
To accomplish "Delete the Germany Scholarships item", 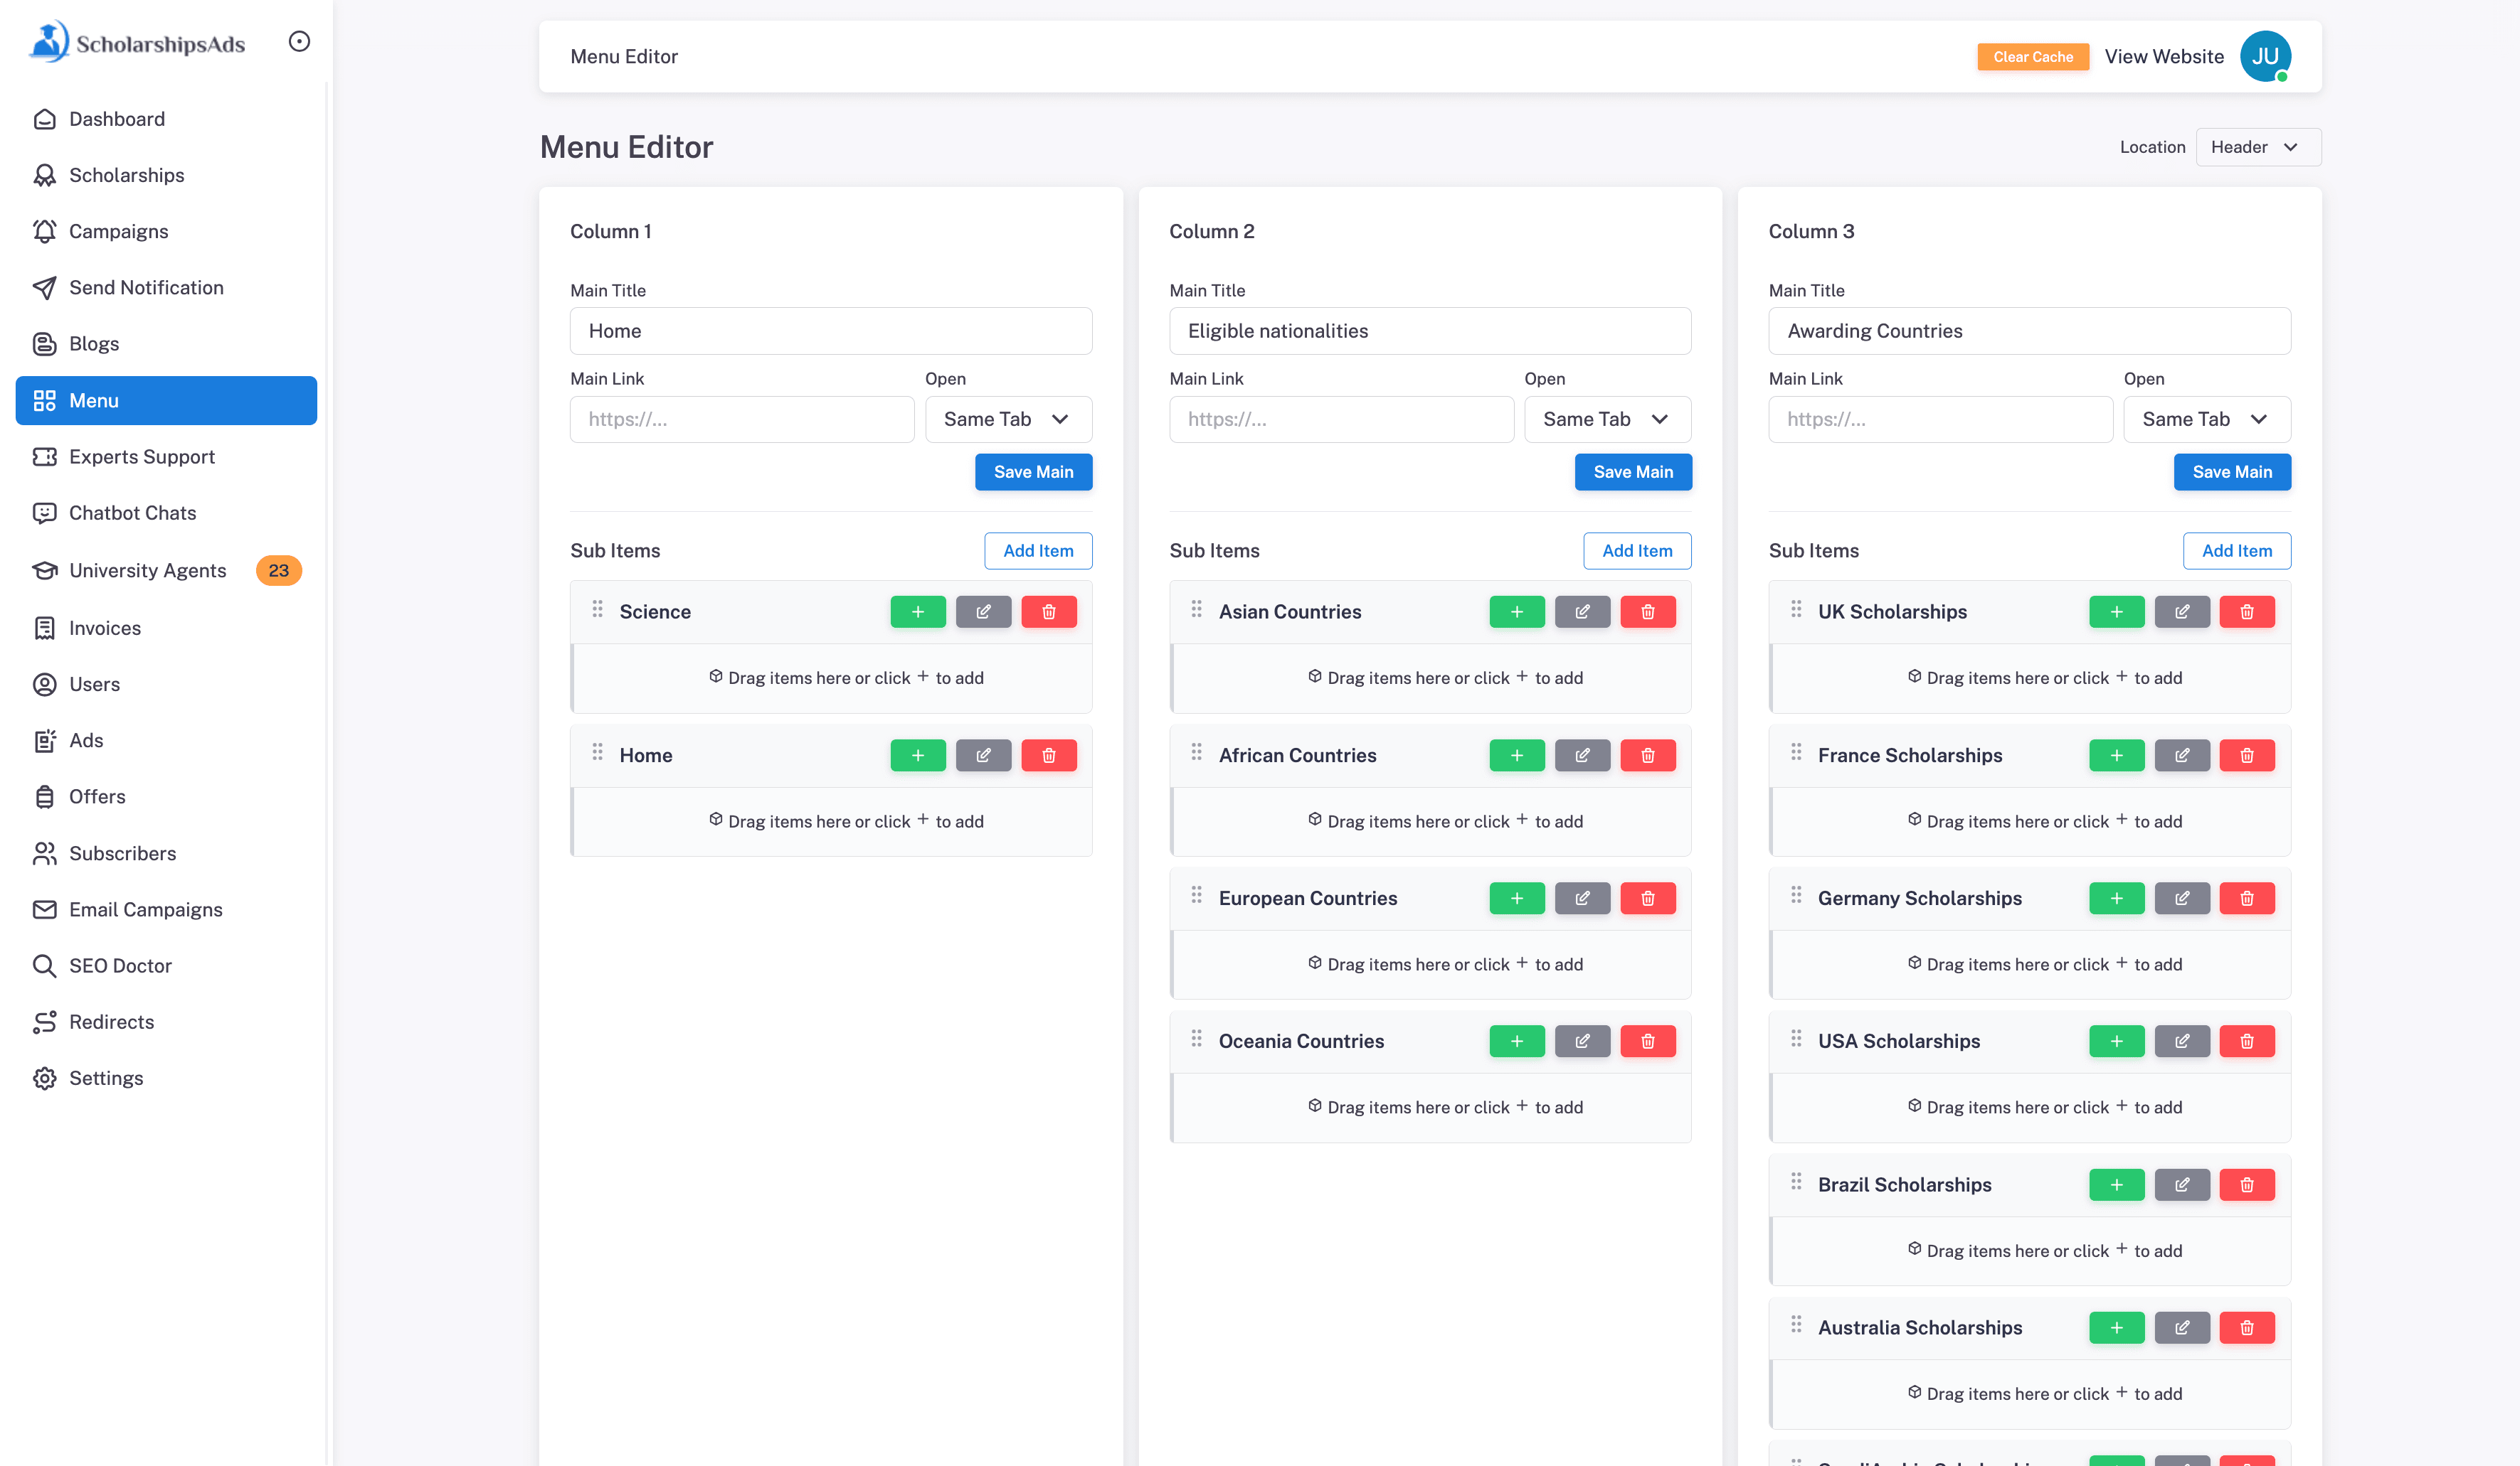I will click(2246, 899).
